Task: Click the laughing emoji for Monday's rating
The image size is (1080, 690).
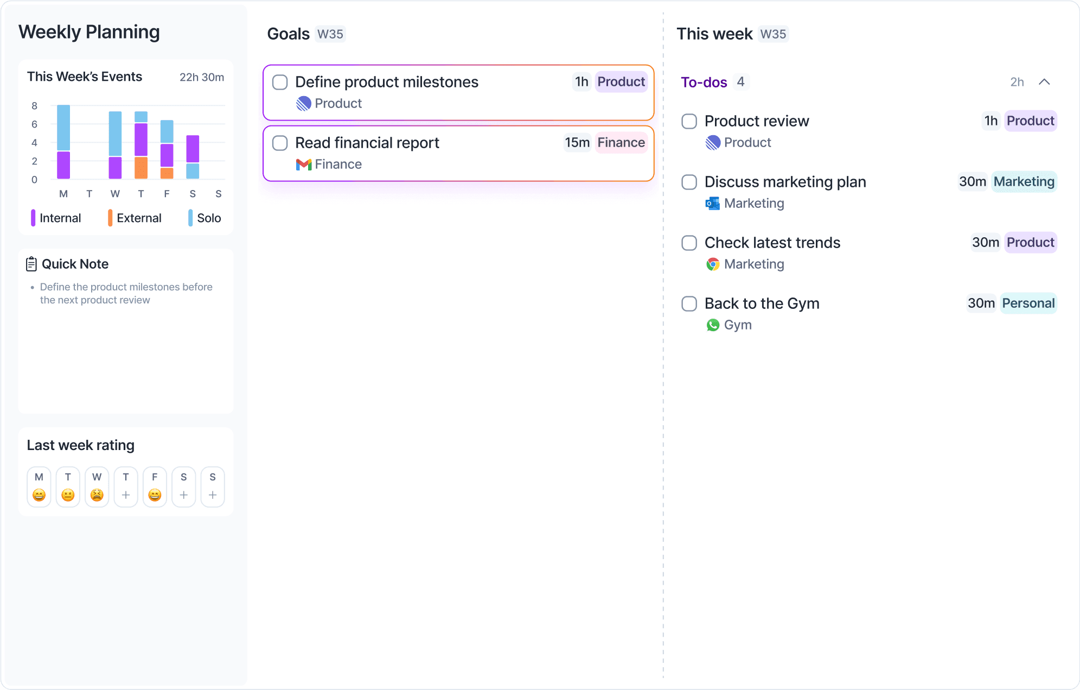Action: click(x=39, y=495)
